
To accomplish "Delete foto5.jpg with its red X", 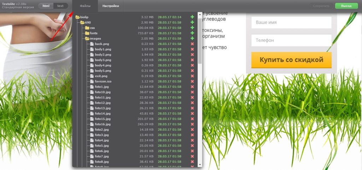I will (x=192, y=146).
